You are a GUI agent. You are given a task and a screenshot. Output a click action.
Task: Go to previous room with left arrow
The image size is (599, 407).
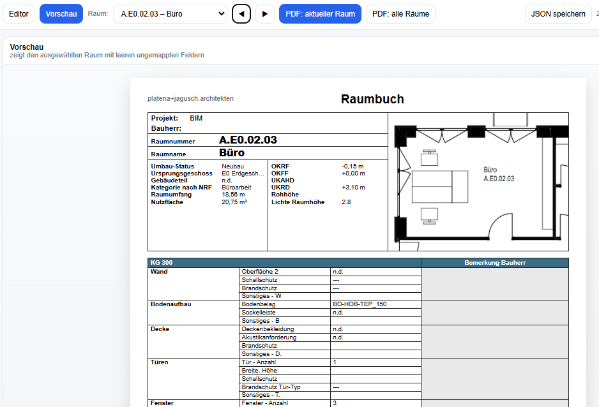[x=241, y=14]
